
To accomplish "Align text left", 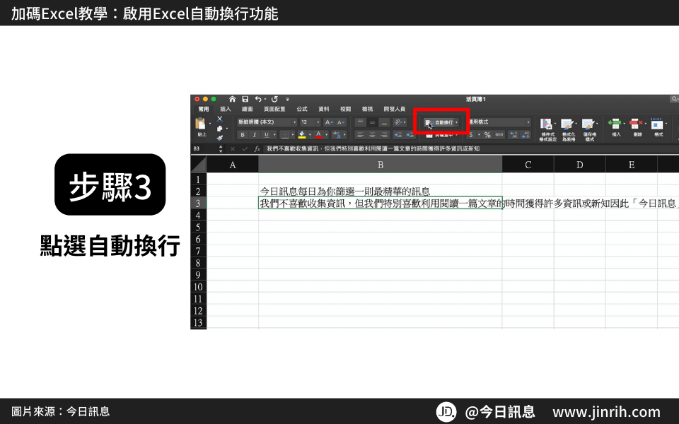I will [x=360, y=135].
